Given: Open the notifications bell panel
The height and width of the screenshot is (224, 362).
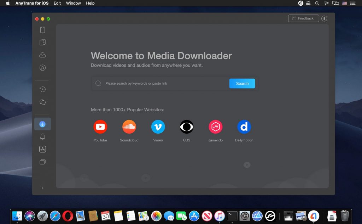Looking at the screenshot, I should click(x=42, y=136).
